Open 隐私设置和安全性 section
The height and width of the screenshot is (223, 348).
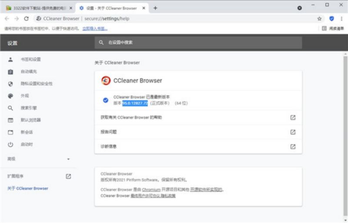[37, 84]
